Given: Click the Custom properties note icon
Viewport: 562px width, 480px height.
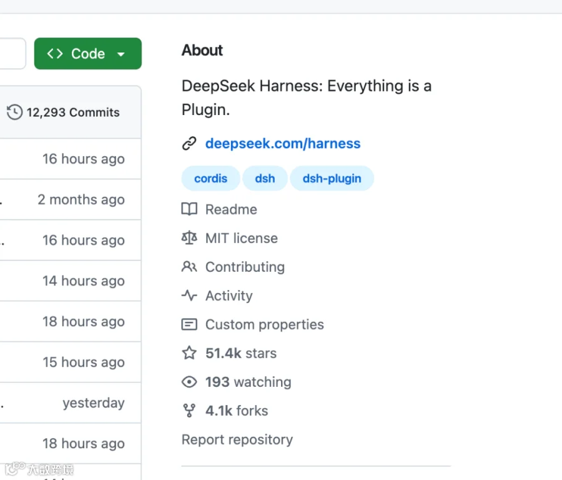Looking at the screenshot, I should pyautogui.click(x=189, y=324).
